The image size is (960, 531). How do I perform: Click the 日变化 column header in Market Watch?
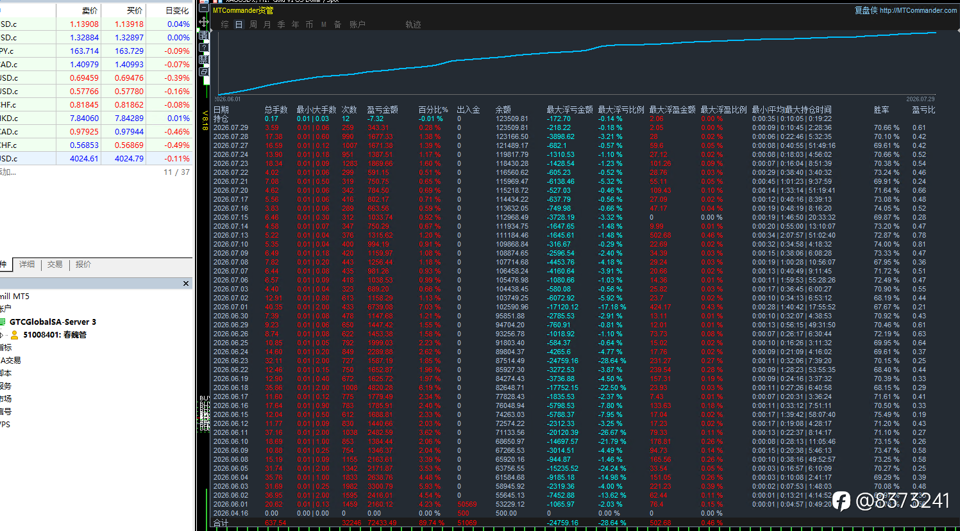pyautogui.click(x=177, y=10)
